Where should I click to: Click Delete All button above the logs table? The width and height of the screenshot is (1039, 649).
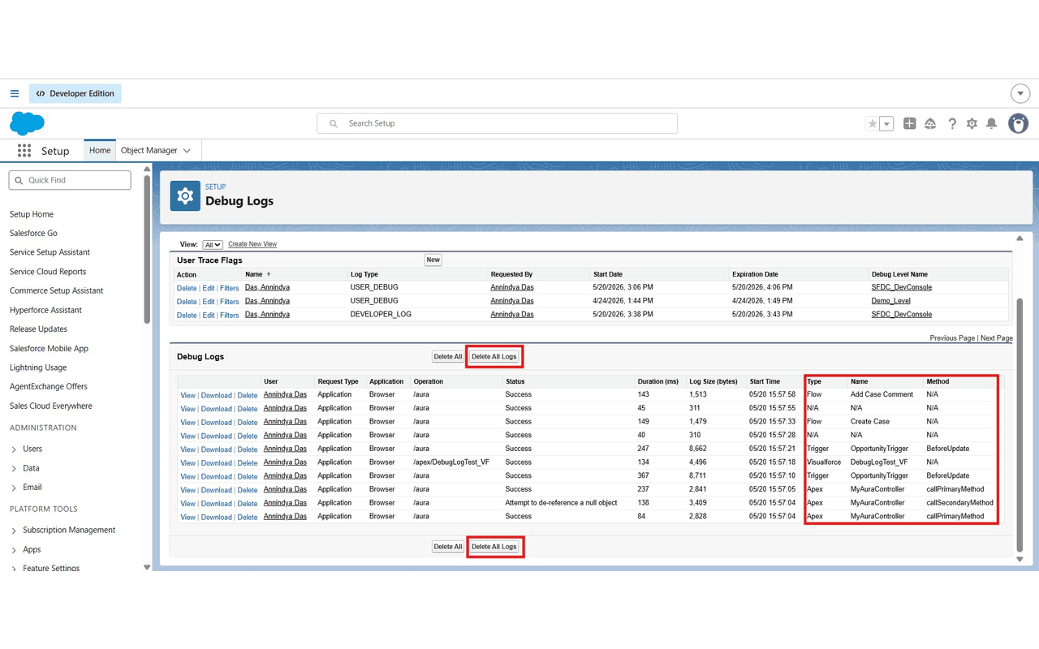(x=448, y=357)
